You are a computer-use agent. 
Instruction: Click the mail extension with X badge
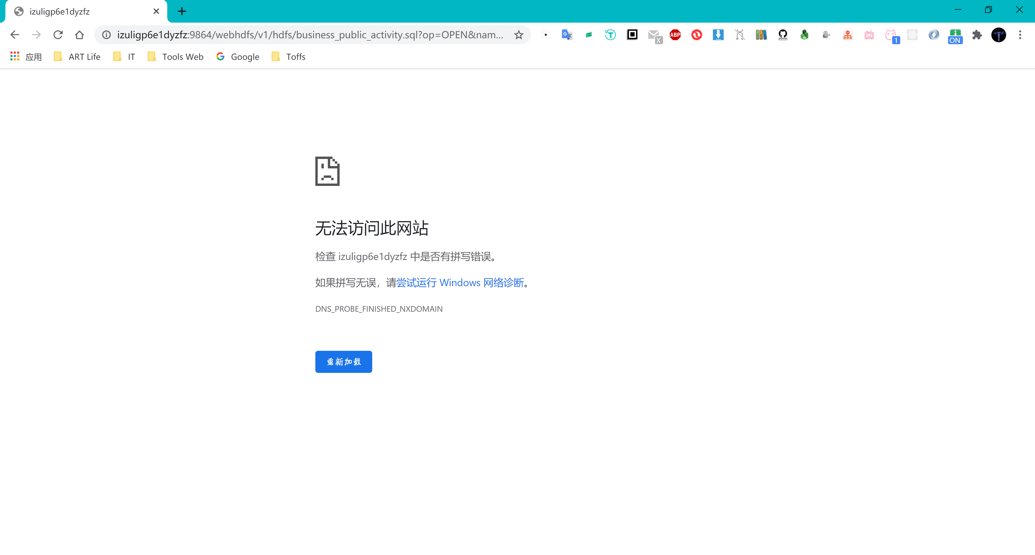pyautogui.click(x=654, y=36)
